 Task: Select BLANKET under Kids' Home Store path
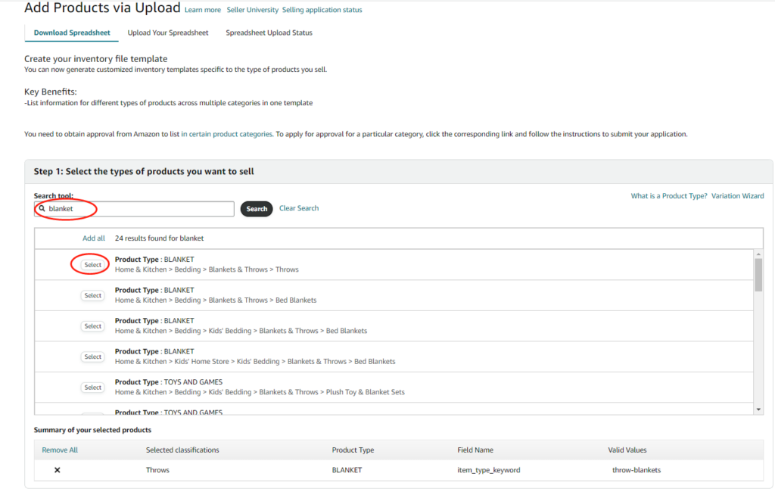pyautogui.click(x=93, y=357)
